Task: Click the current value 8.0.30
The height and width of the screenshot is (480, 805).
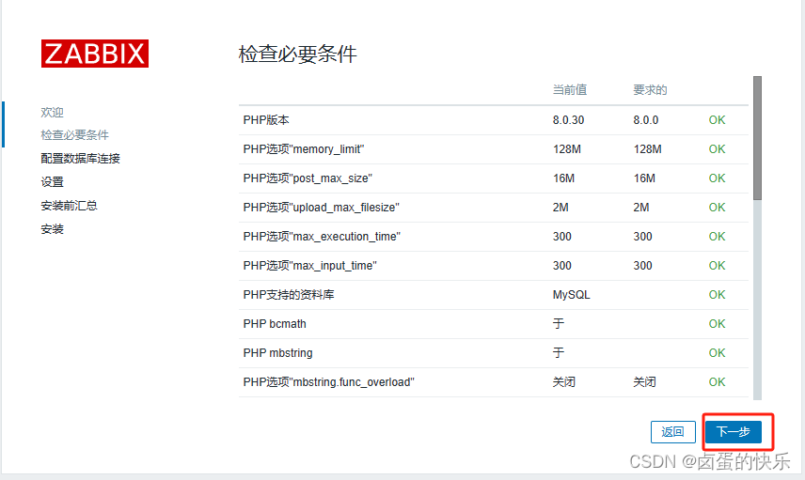Action: pyautogui.click(x=568, y=120)
